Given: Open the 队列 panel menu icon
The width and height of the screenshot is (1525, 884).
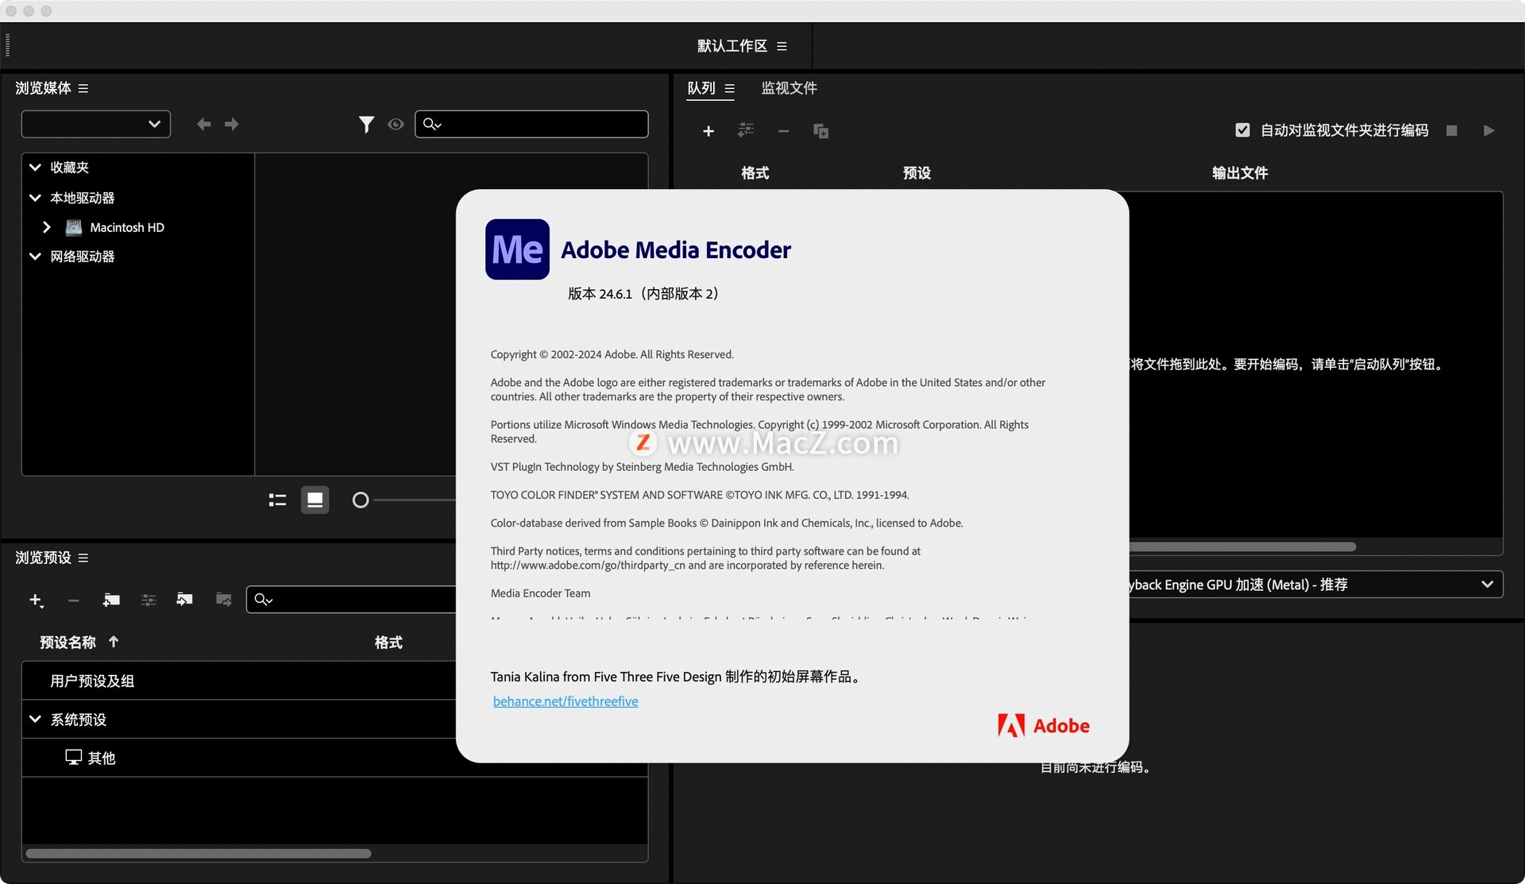Looking at the screenshot, I should click(729, 89).
